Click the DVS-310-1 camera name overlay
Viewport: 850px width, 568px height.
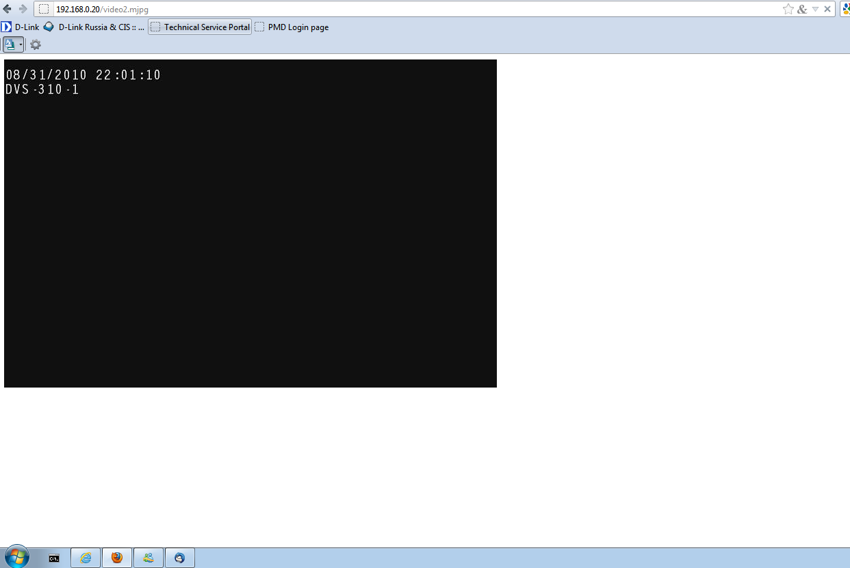pos(42,90)
